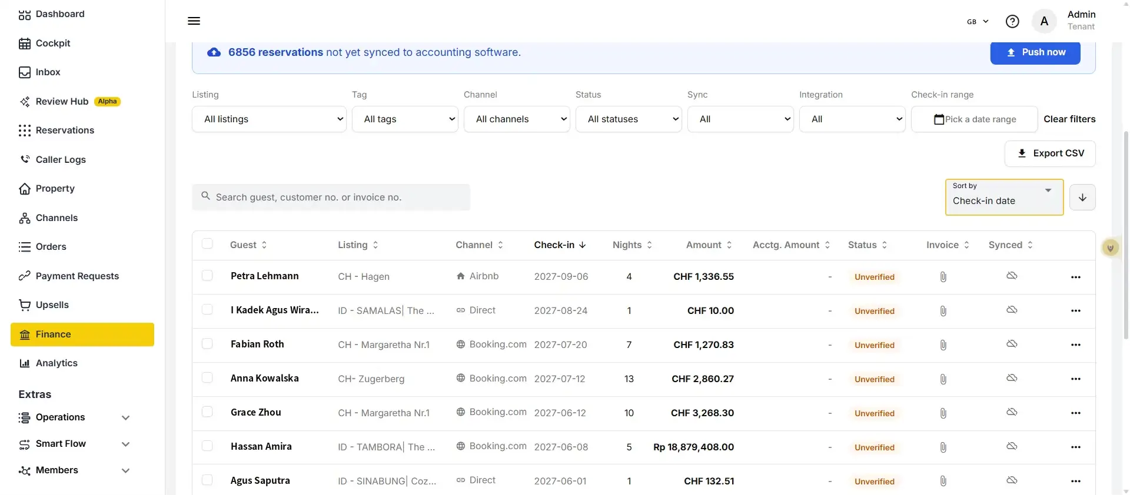
Task: Click the Export CSV button
Action: (x=1050, y=153)
